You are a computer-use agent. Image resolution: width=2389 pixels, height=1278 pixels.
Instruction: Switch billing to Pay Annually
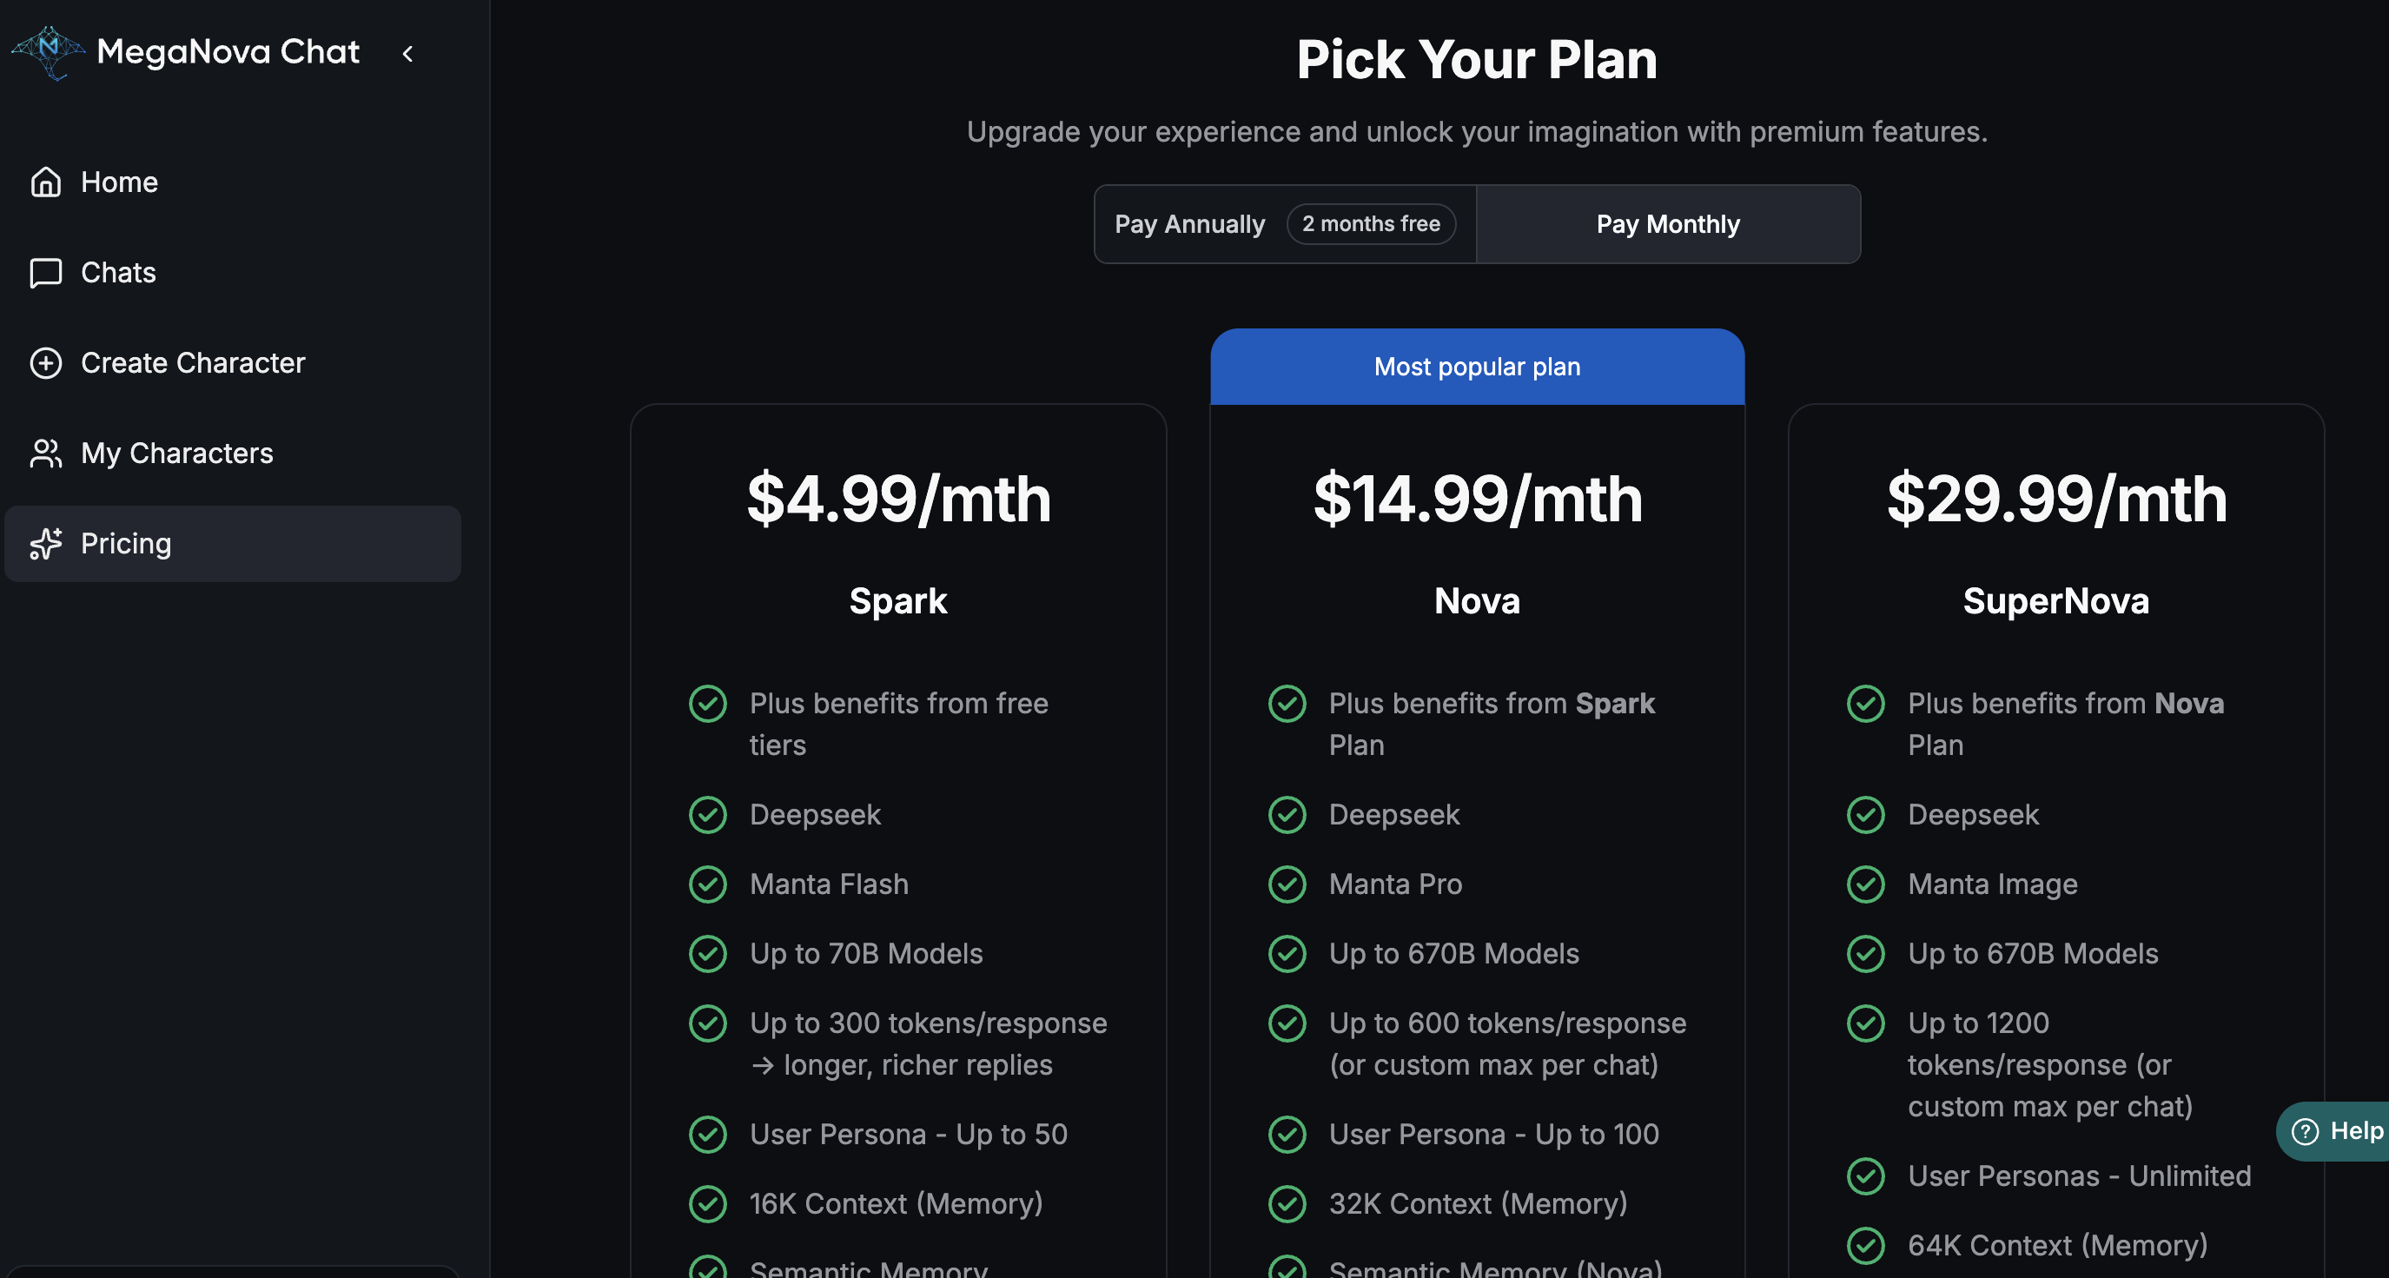(x=1190, y=224)
